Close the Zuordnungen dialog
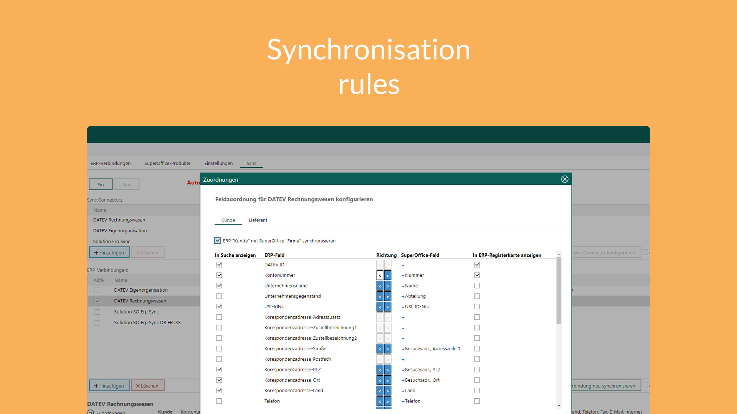 click(x=565, y=179)
